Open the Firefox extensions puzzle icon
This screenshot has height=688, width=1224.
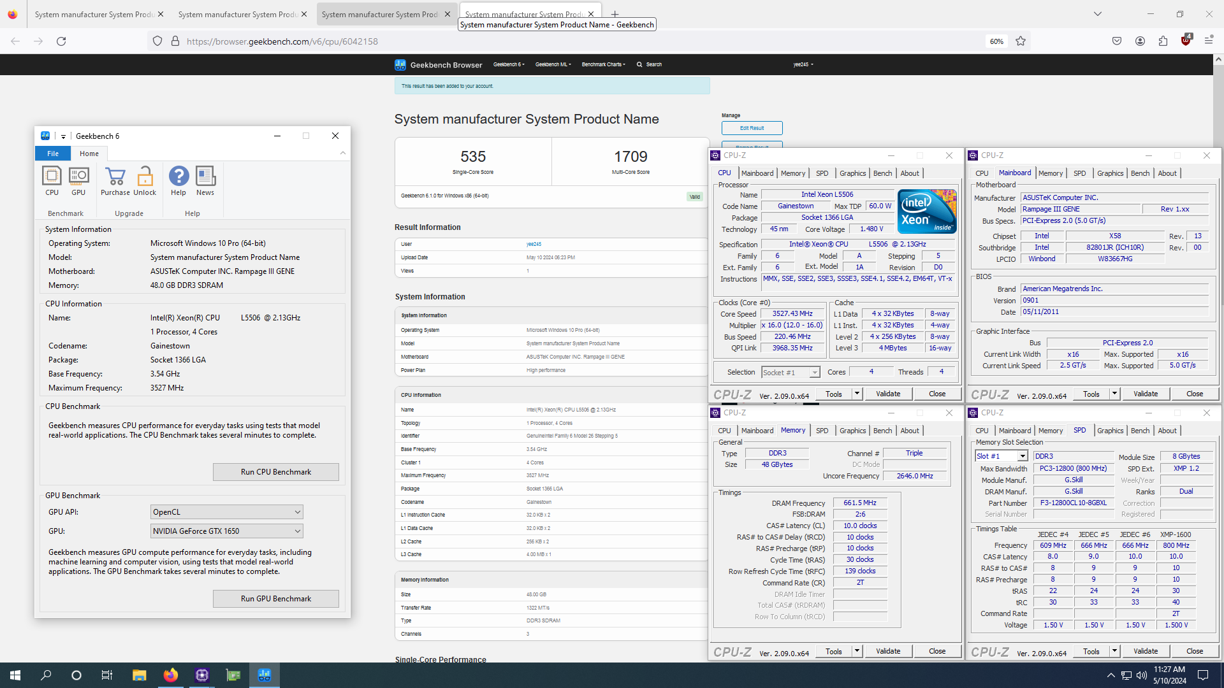click(x=1163, y=41)
